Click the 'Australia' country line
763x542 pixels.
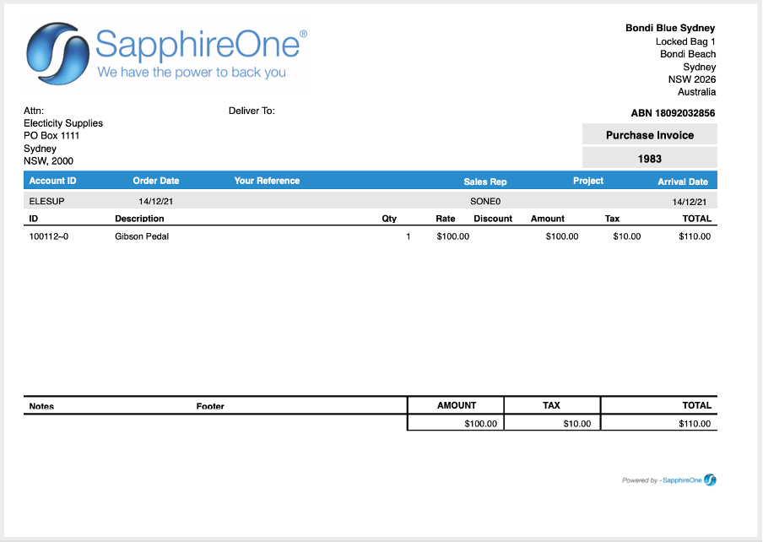pos(696,92)
